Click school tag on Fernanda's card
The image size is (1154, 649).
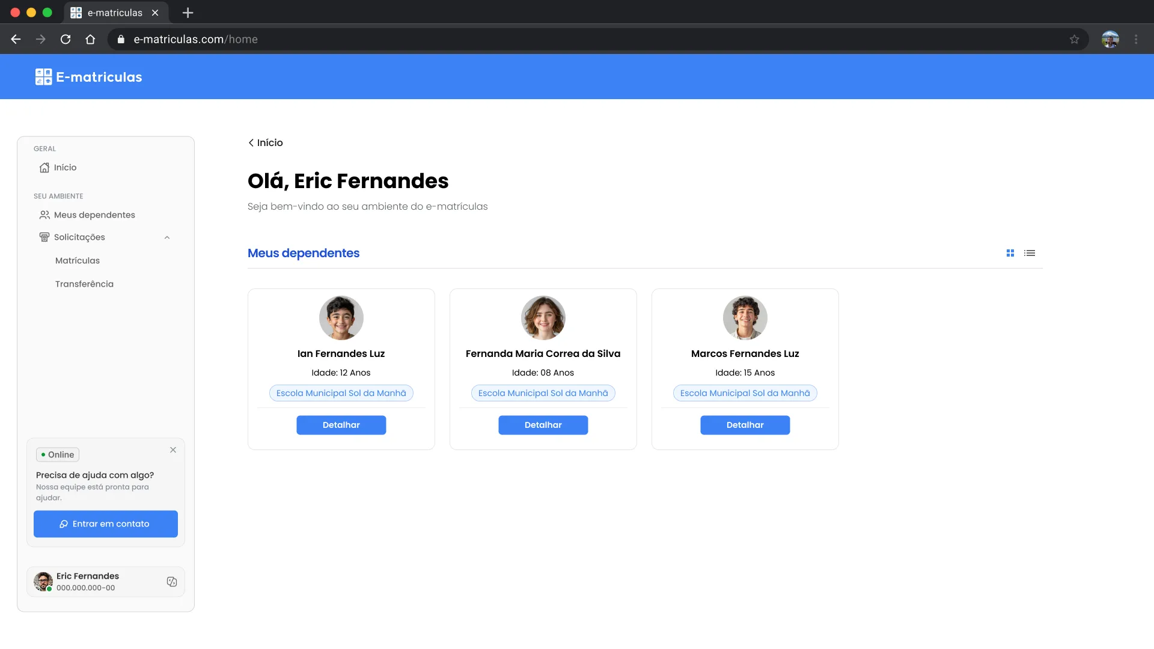click(543, 393)
